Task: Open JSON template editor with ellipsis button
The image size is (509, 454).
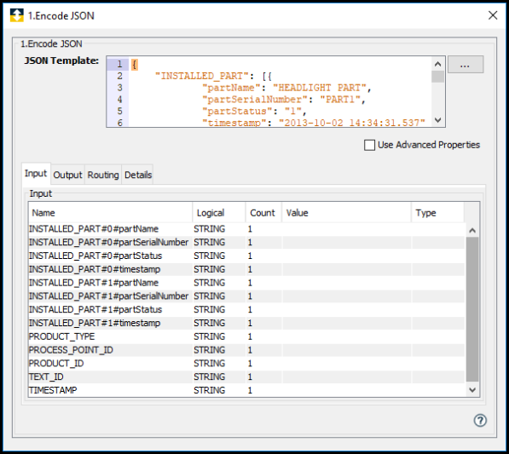Action: tap(465, 65)
